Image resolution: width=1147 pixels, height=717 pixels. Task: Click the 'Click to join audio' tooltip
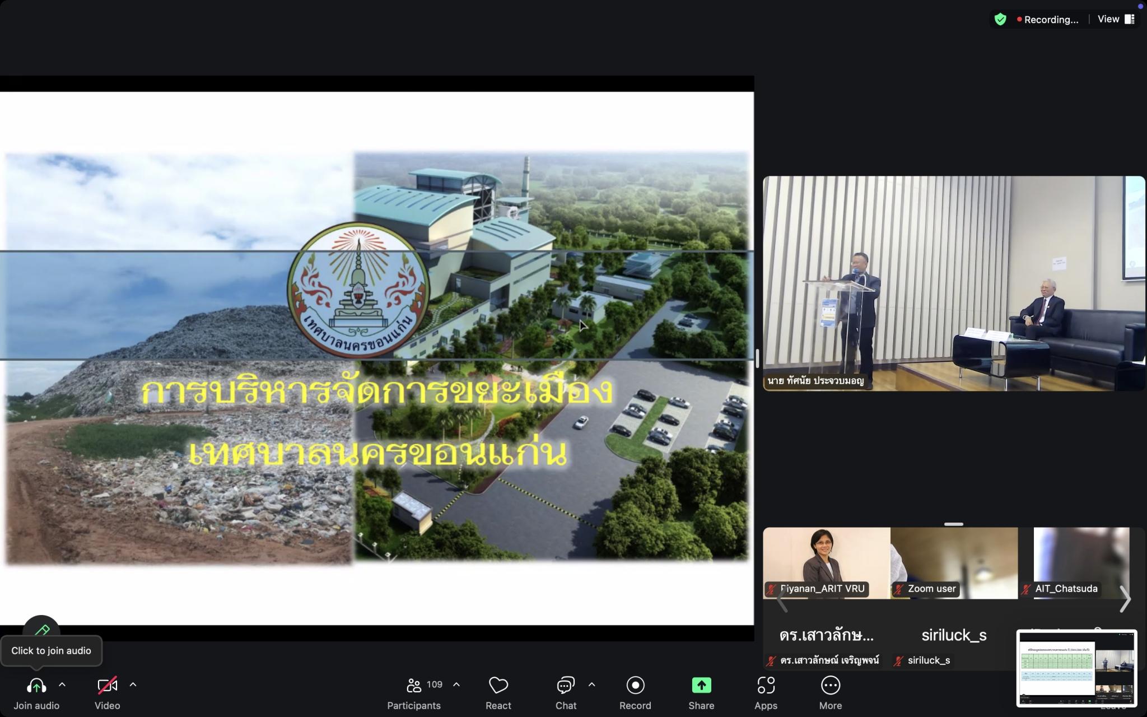[51, 650]
